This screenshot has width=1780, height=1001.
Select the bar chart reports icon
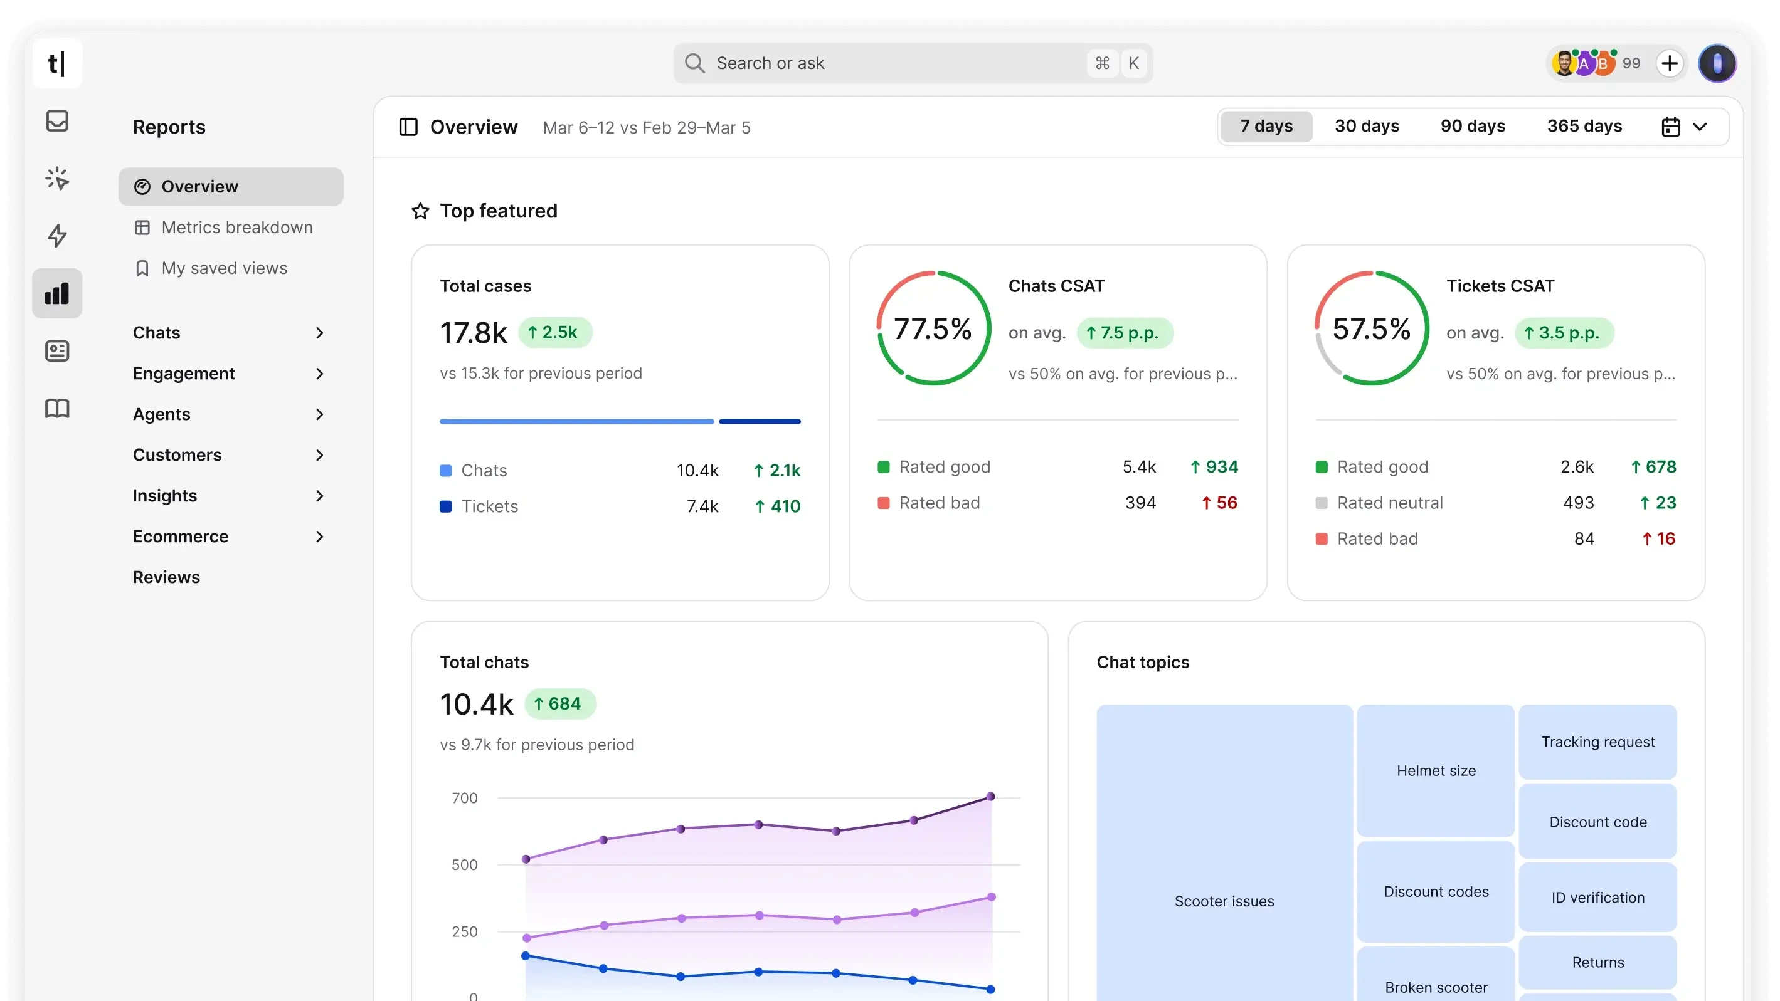[56, 293]
